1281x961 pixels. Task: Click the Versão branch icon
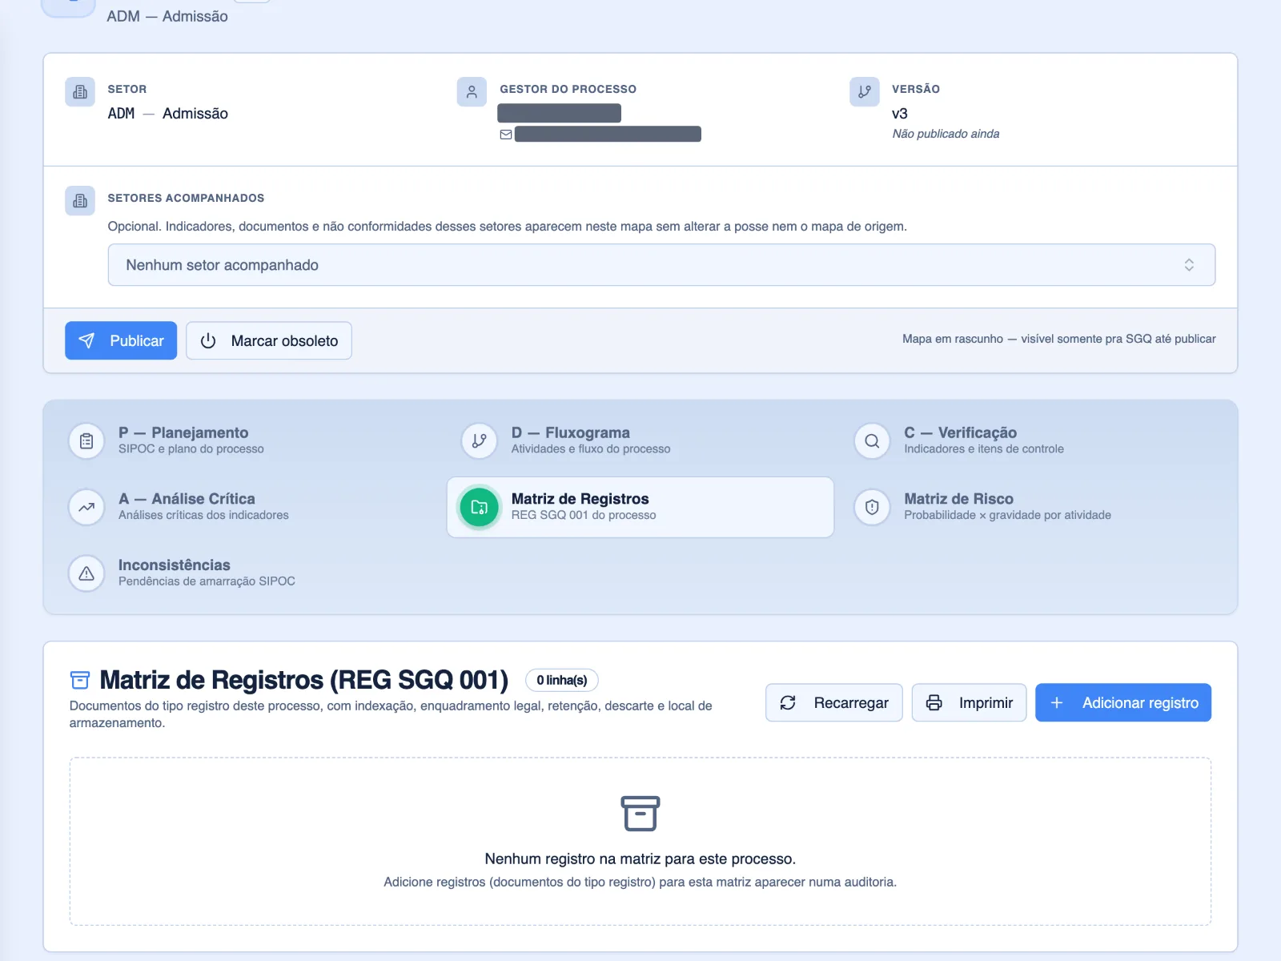tap(865, 92)
